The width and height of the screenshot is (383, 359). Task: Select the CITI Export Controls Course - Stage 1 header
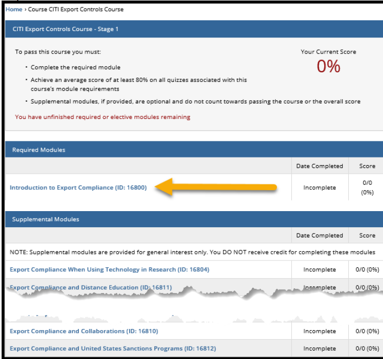[x=65, y=29]
